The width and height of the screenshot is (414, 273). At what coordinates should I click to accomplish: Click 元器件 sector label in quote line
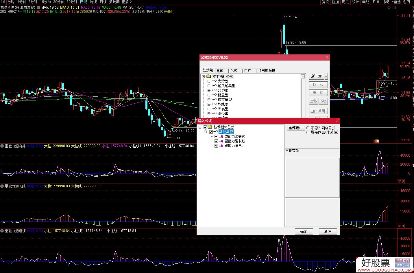pos(169,12)
